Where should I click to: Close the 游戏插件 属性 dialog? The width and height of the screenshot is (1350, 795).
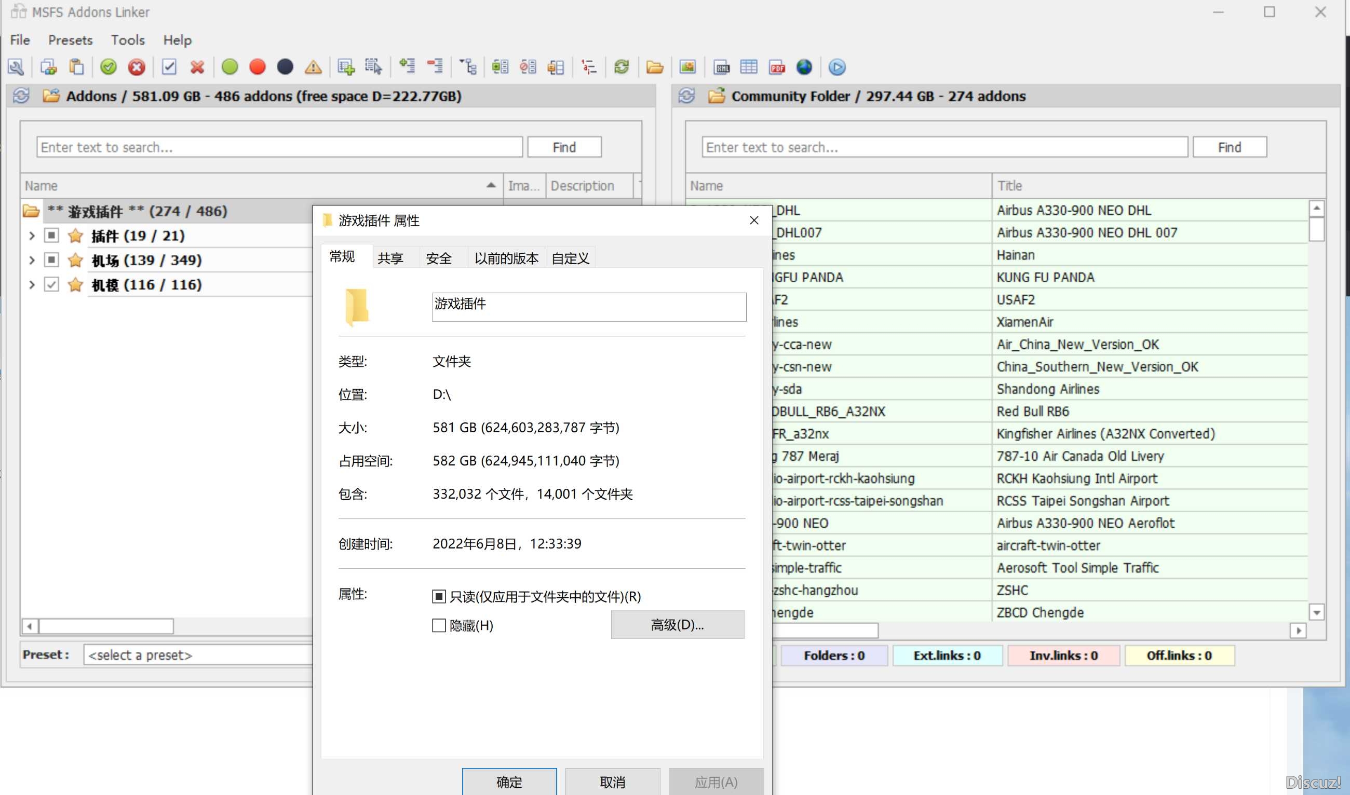click(x=754, y=220)
